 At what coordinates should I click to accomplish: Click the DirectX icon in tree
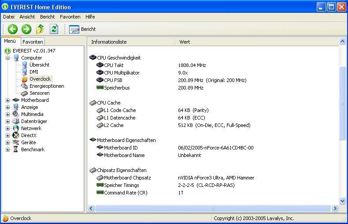click(x=16, y=135)
